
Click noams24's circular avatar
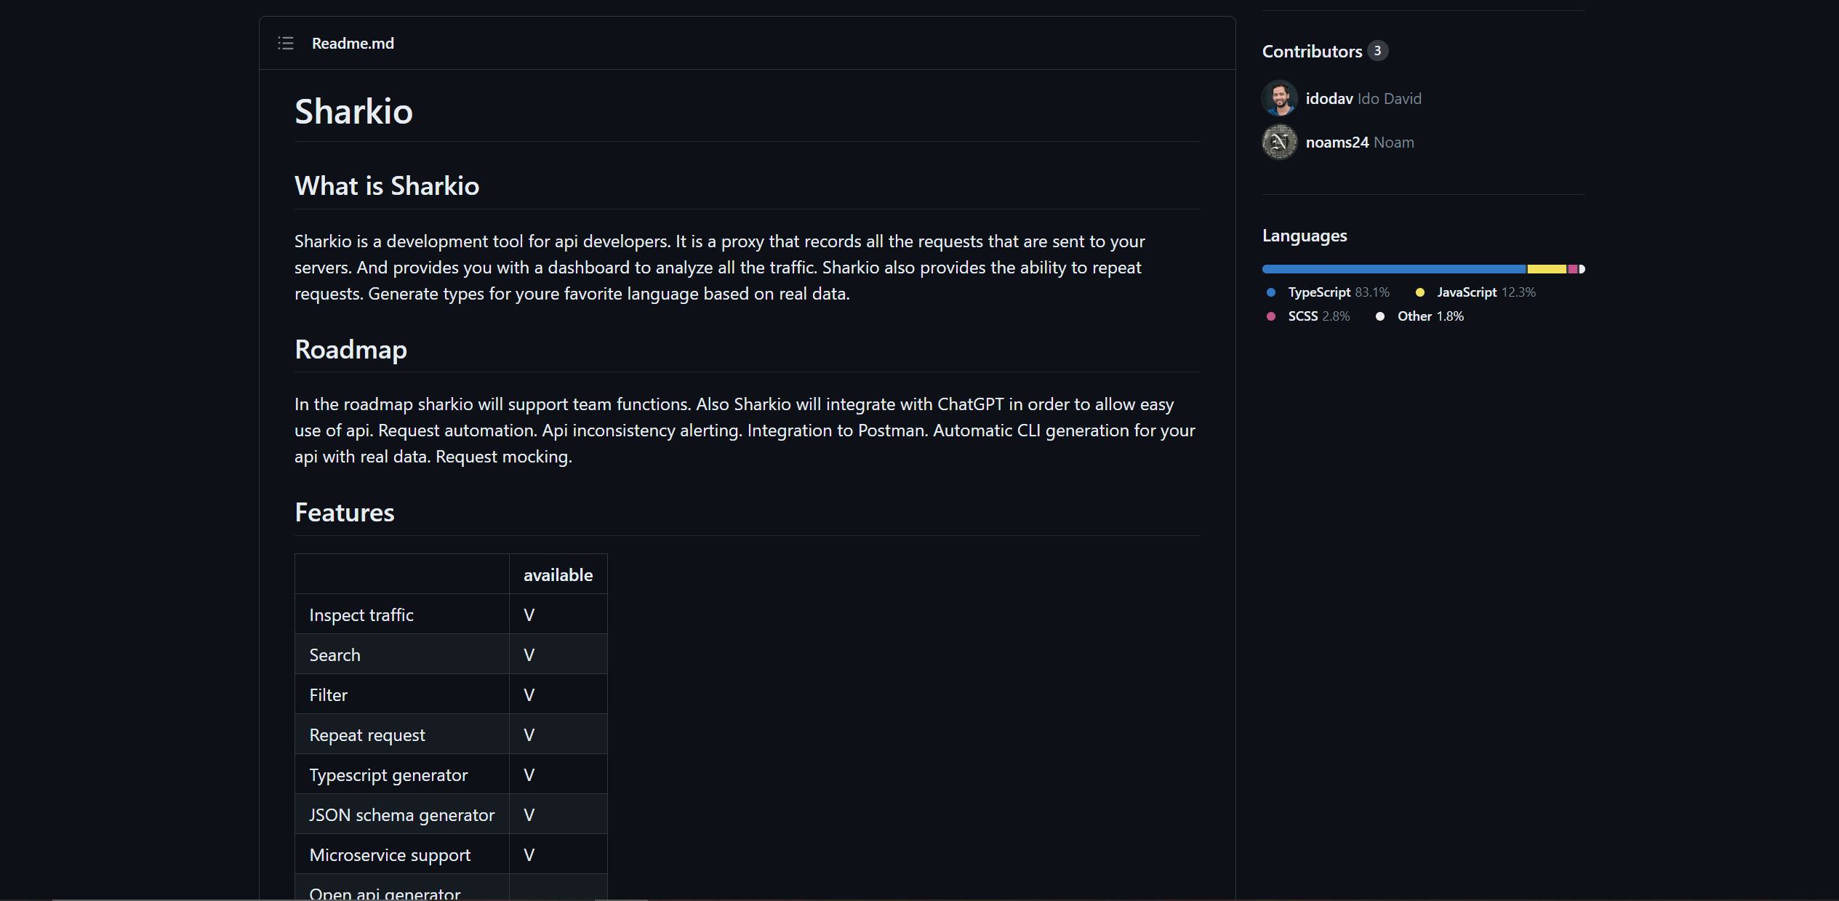[x=1279, y=142]
